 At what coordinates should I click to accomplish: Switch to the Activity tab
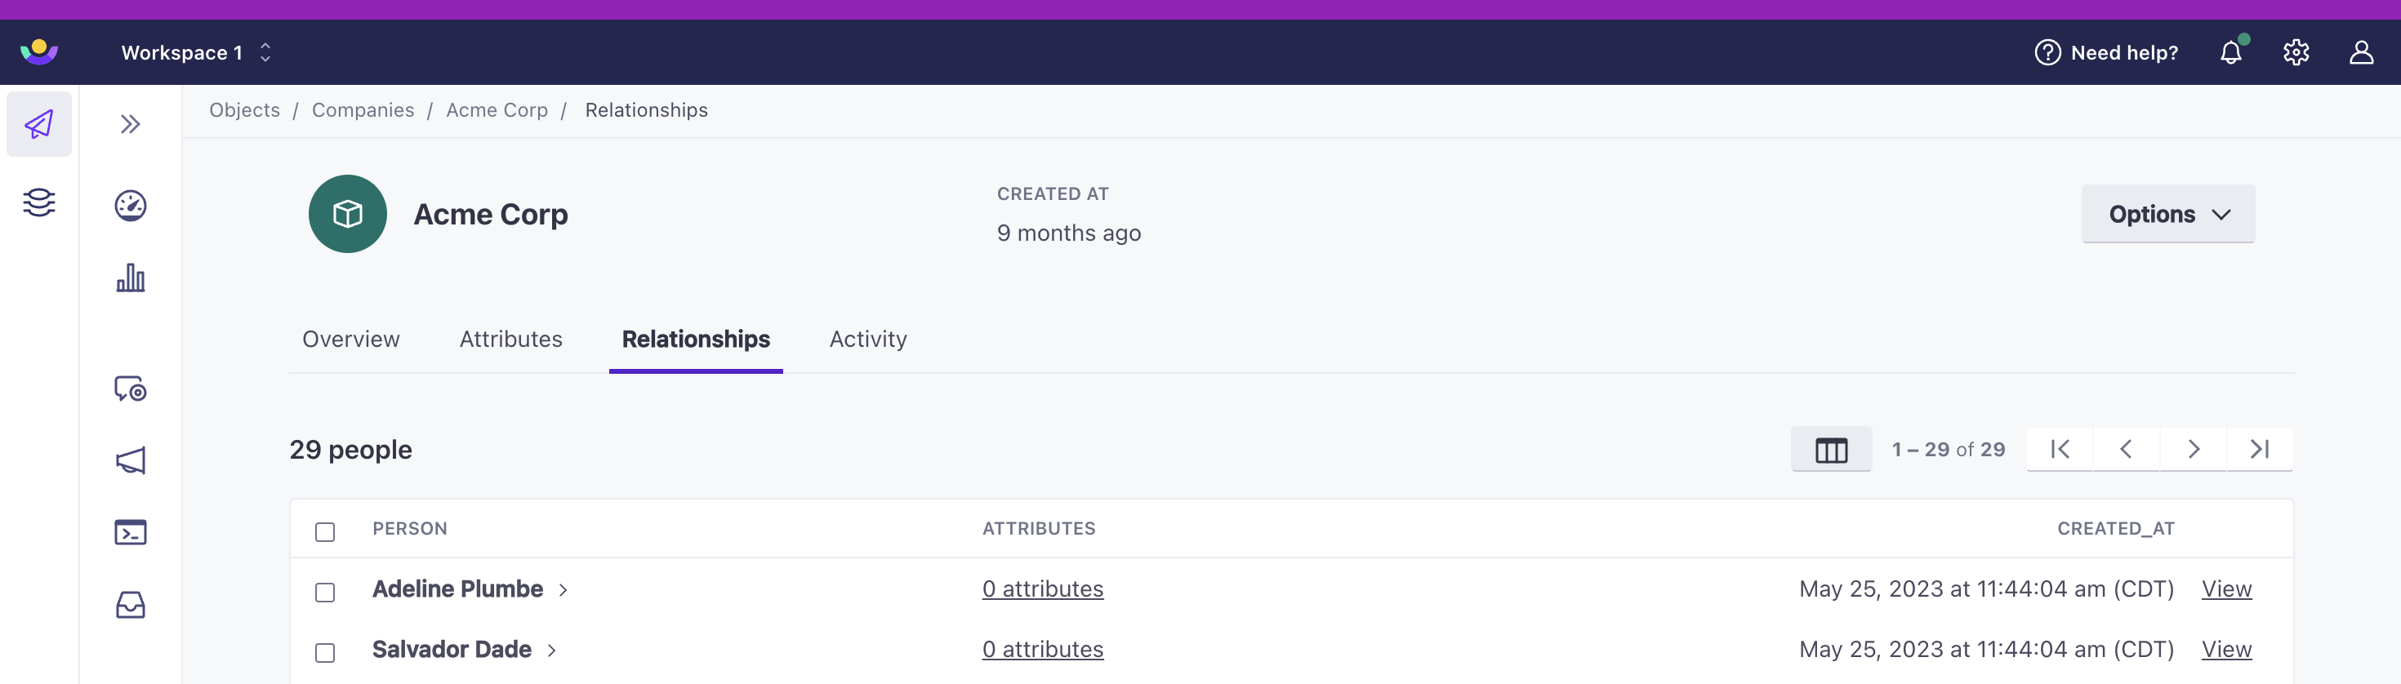(x=868, y=340)
